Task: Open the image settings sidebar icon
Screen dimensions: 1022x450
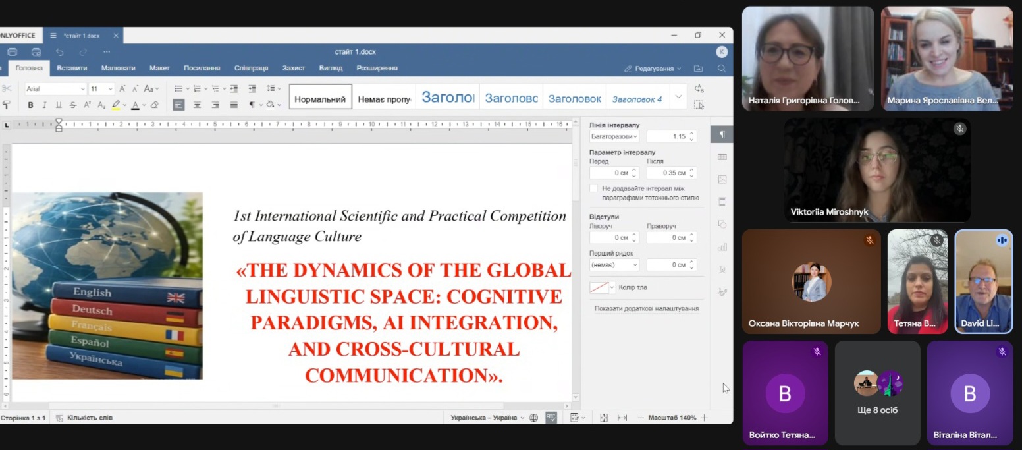Action: tap(722, 179)
